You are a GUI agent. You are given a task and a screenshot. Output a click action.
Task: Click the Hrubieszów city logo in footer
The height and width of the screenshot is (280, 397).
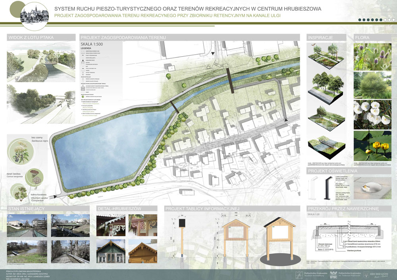click(x=380, y=274)
